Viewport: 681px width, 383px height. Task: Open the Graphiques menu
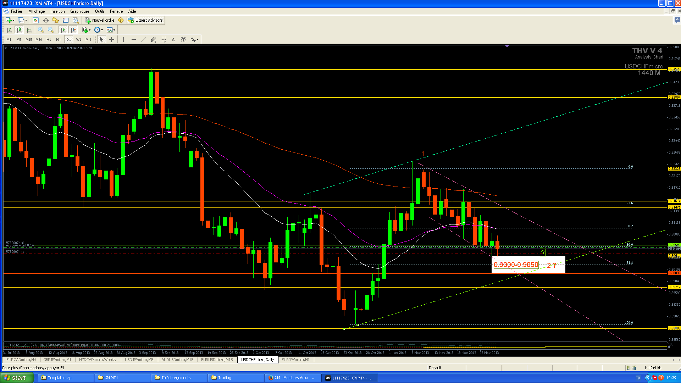coord(79,11)
